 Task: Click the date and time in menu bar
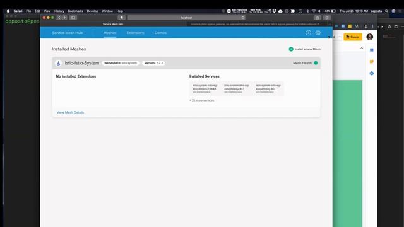[353, 11]
